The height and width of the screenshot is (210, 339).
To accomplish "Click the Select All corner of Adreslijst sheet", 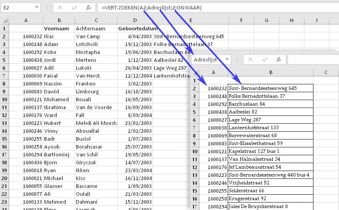I will pos(195,72).
